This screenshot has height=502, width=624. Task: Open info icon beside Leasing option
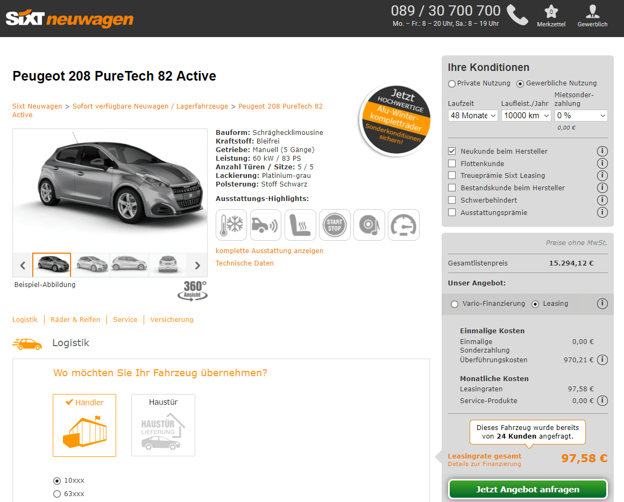tap(602, 304)
